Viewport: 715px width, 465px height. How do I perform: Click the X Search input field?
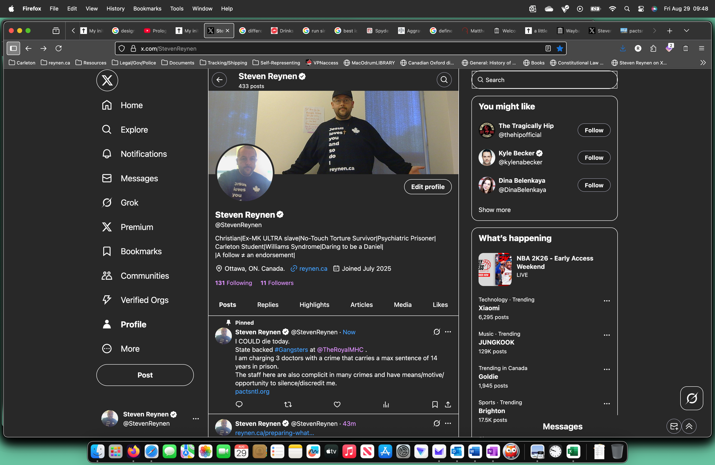(544, 80)
